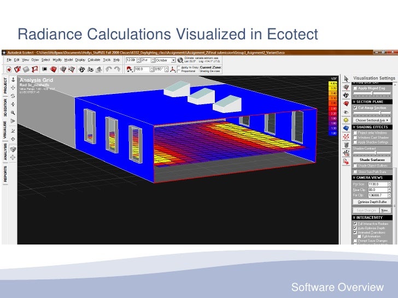The height and width of the screenshot is (298, 398).
Task: Click the pan move arrows icon
Action: tap(13, 88)
